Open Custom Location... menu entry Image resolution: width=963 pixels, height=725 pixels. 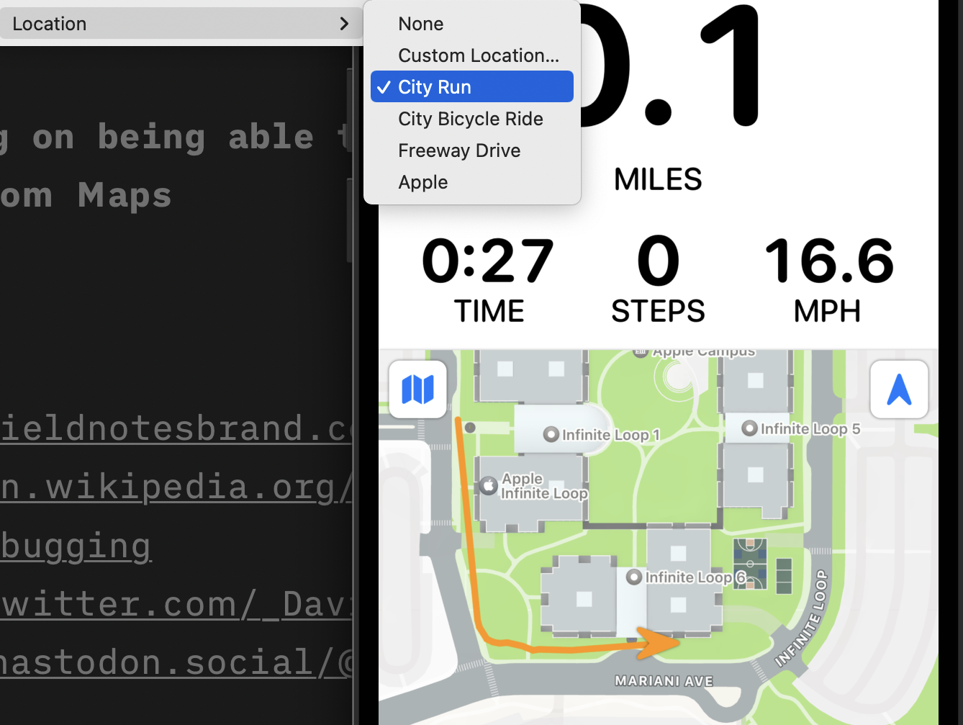pyautogui.click(x=478, y=55)
